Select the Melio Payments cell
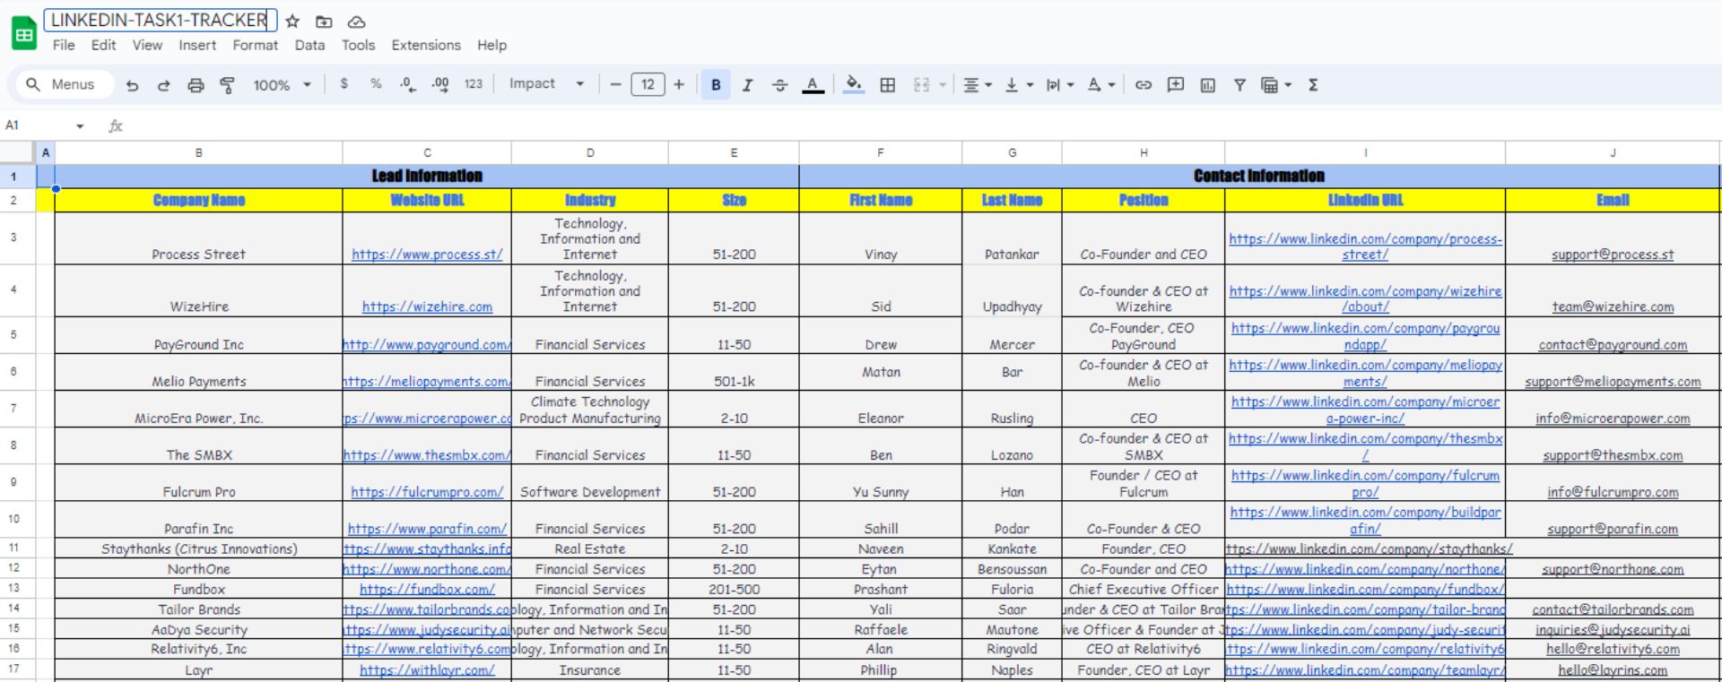Image resolution: width=1722 pixels, height=682 pixels. pyautogui.click(x=198, y=372)
